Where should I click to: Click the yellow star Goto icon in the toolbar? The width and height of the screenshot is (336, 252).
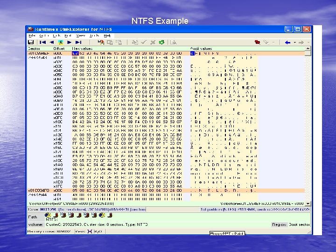pos(61,42)
